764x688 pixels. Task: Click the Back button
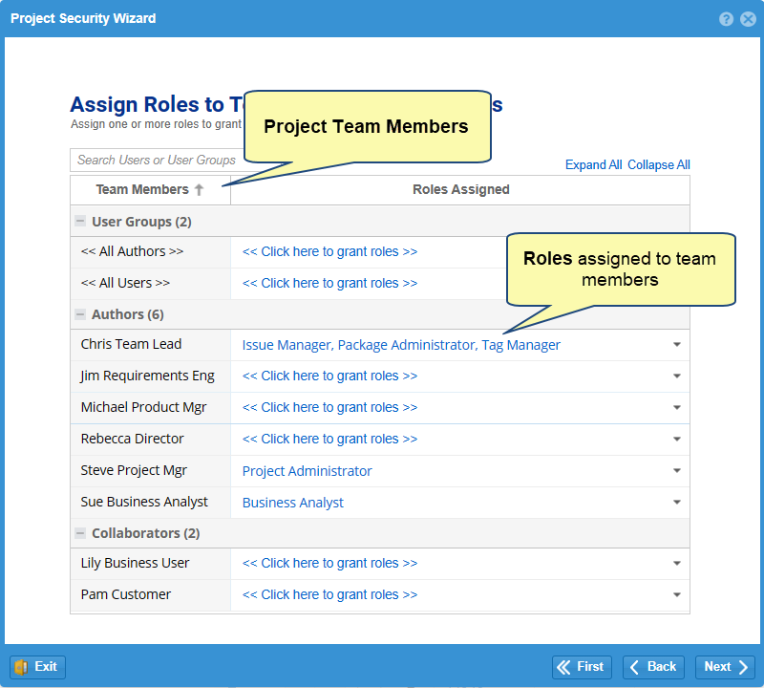(x=653, y=667)
